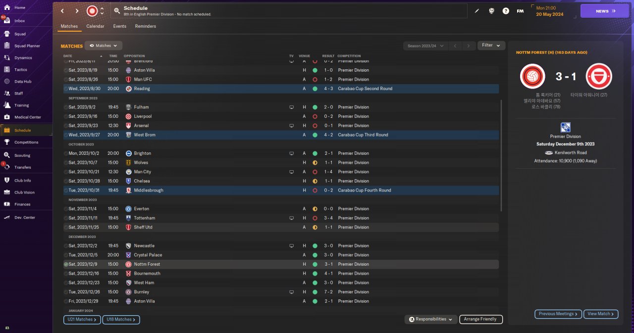Switch to the Events tab
The image size is (634, 333).
(119, 26)
